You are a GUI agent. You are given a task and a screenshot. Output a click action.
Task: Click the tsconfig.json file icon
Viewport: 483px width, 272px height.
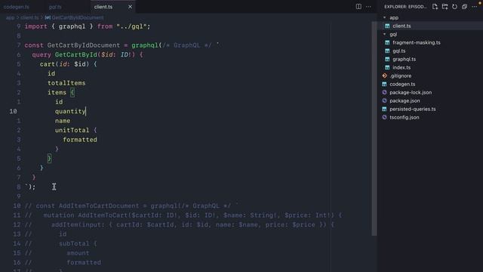(384, 117)
